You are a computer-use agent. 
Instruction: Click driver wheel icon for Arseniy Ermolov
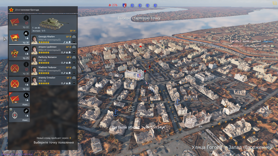coord(74,78)
